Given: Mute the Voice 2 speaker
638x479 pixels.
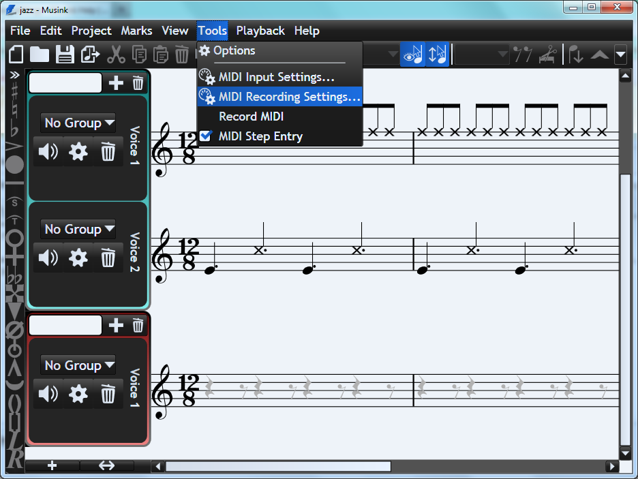Looking at the screenshot, I should pyautogui.click(x=48, y=258).
